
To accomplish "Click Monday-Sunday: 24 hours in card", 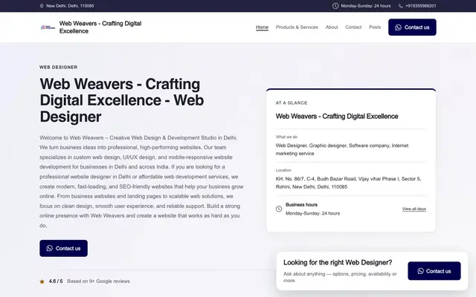I will [x=312, y=213].
